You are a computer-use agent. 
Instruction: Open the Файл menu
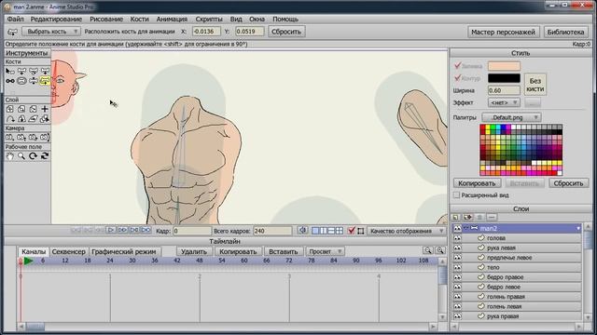tap(16, 19)
